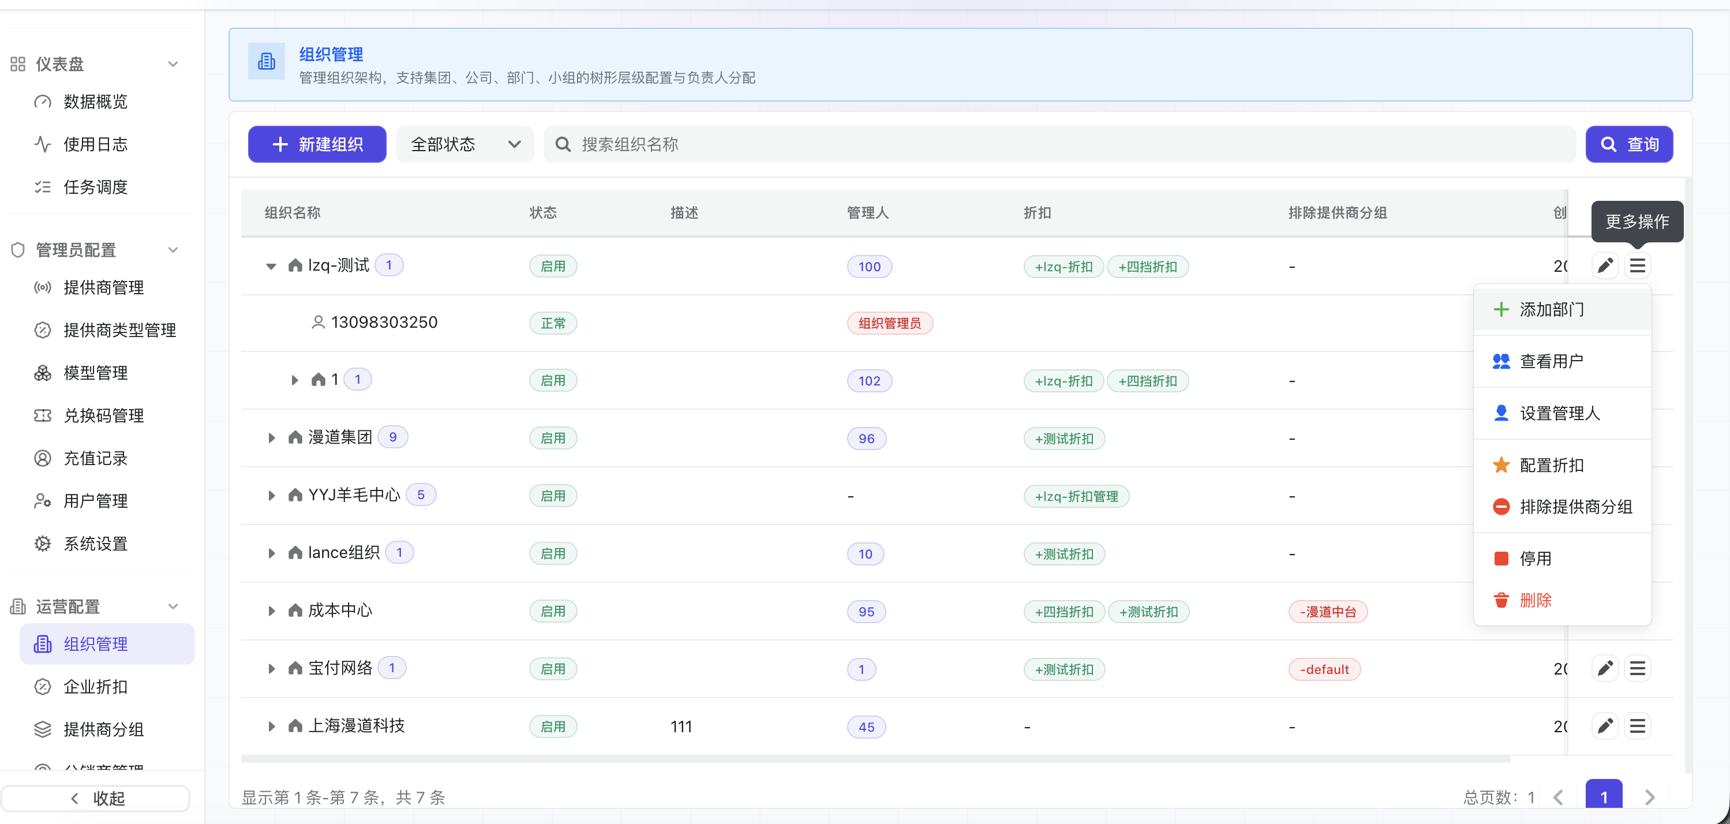Choose 配置折扣 from the actions menu
This screenshot has width=1730, height=824.
point(1562,465)
